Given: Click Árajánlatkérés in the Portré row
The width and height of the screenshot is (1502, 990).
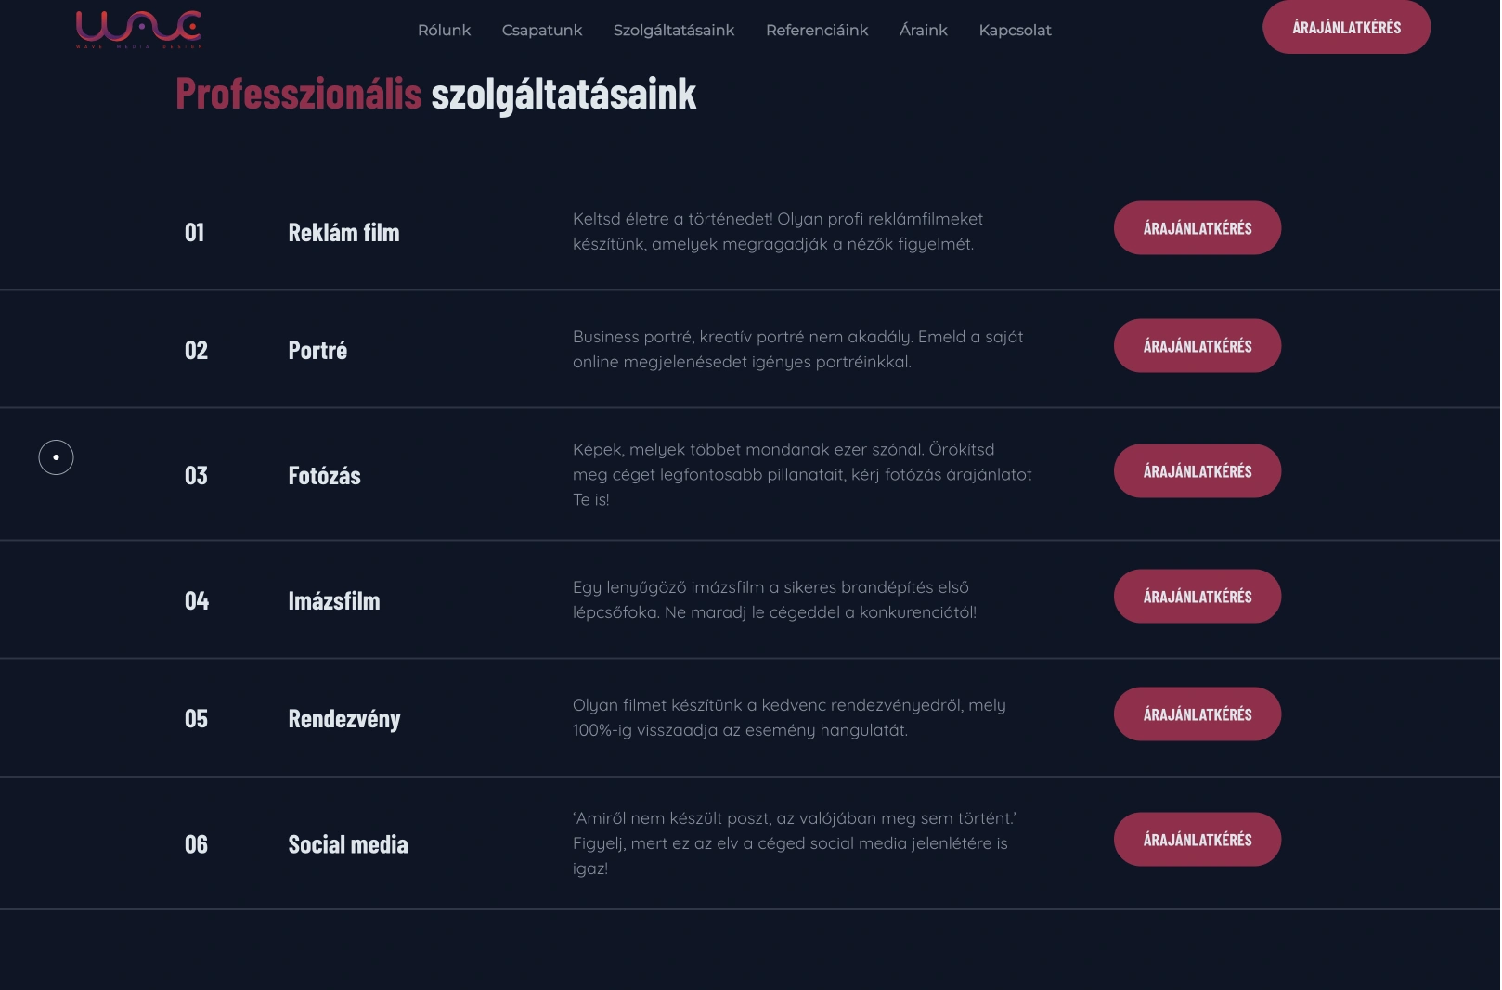Looking at the screenshot, I should 1198,346.
